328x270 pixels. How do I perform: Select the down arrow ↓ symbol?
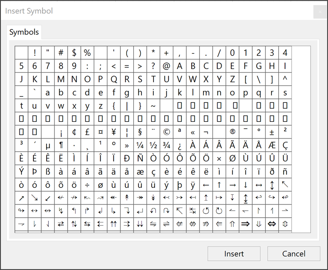pyautogui.click(x=245, y=185)
